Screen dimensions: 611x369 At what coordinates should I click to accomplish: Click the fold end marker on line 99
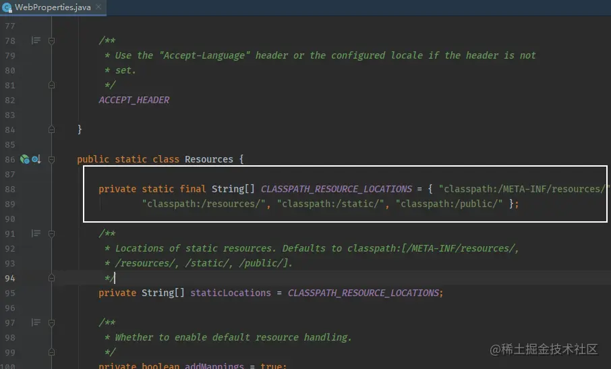pos(51,352)
